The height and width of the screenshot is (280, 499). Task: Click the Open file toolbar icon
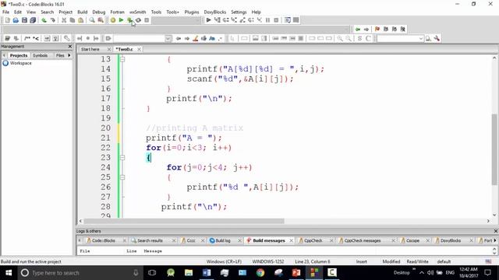[x=16, y=20]
